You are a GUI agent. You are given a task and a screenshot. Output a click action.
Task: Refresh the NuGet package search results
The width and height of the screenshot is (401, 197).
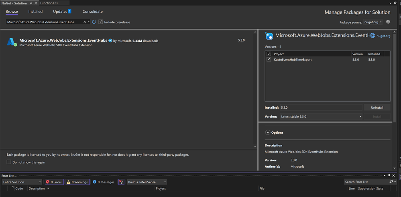(x=94, y=22)
